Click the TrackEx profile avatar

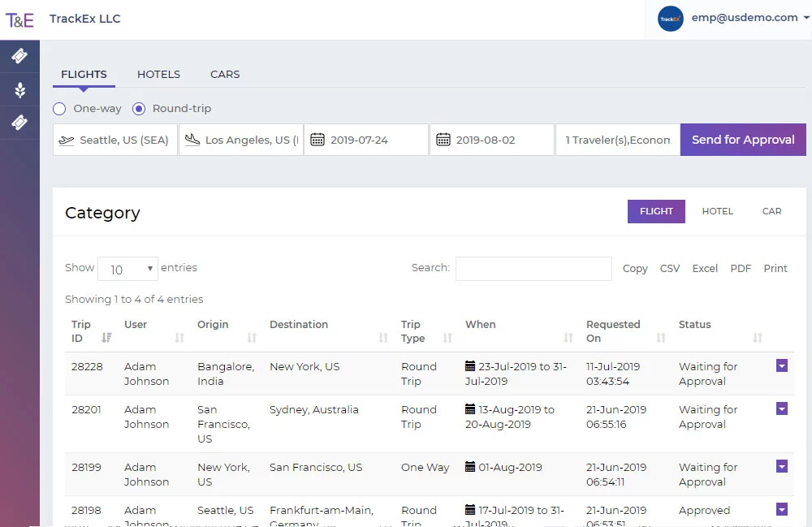(x=670, y=19)
